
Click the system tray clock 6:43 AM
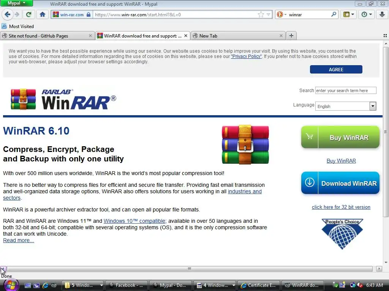(374, 285)
